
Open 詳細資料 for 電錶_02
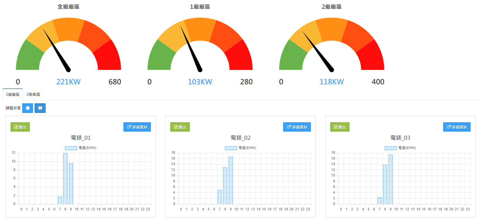click(x=297, y=127)
